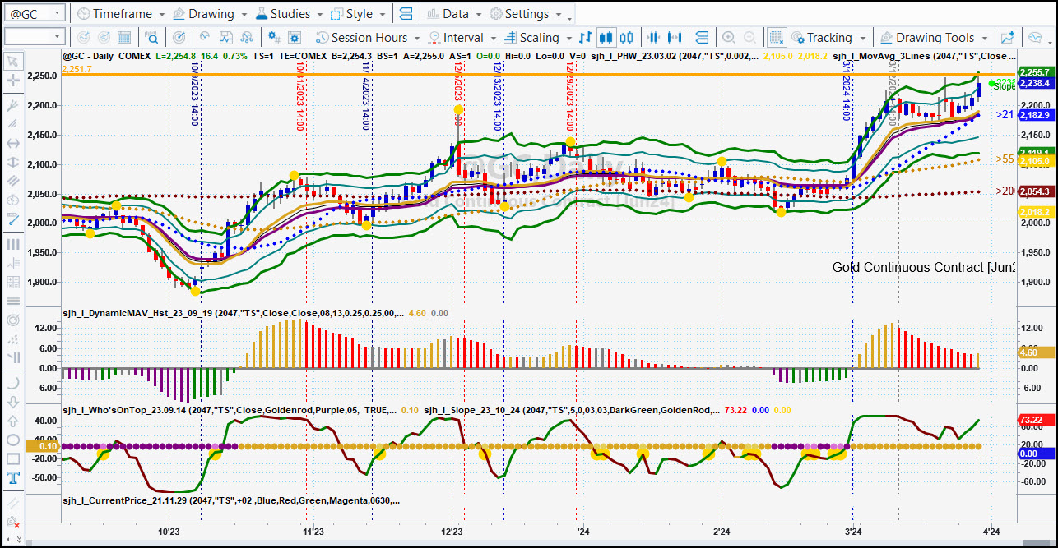Viewport: 1058px width, 548px height.
Task: Switch to the hollow candlestick chart style
Action: (x=627, y=37)
